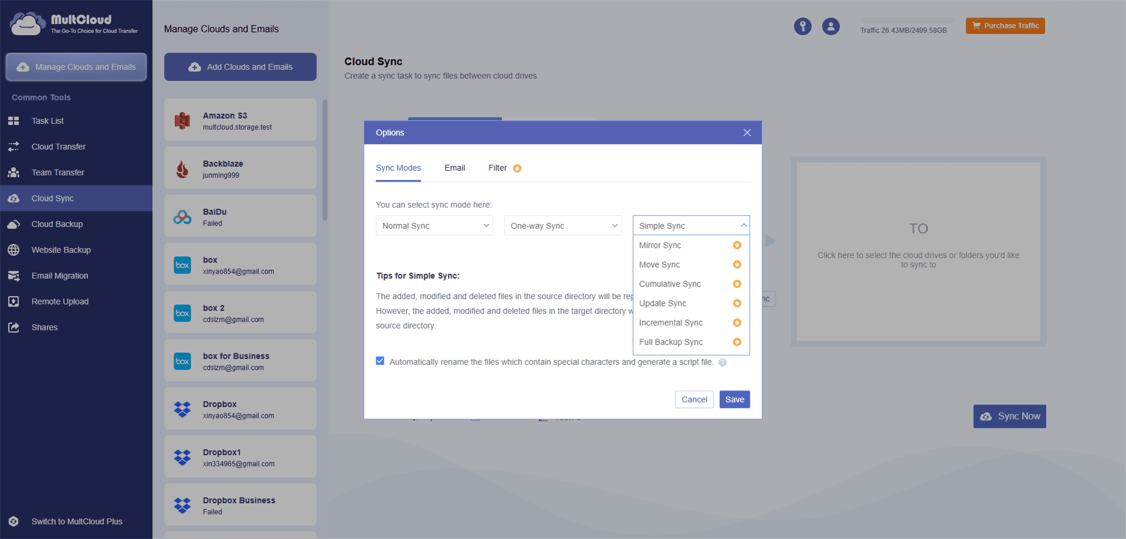Click the help question mark icon in header
1126x539 pixels.
(802, 26)
